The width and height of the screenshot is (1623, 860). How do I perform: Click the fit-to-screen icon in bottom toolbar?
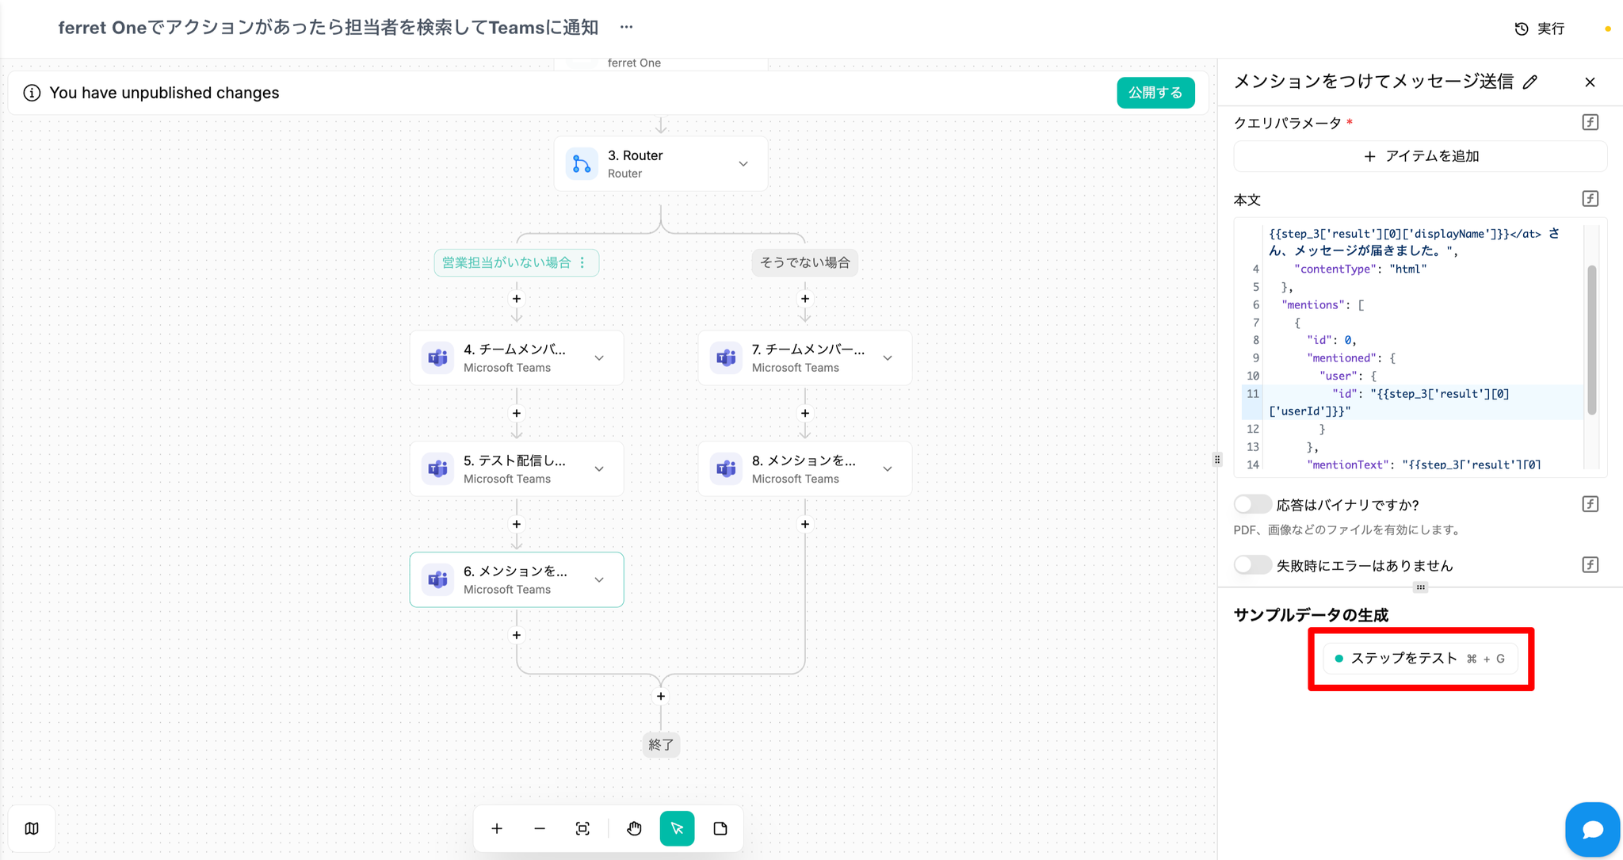(x=582, y=828)
